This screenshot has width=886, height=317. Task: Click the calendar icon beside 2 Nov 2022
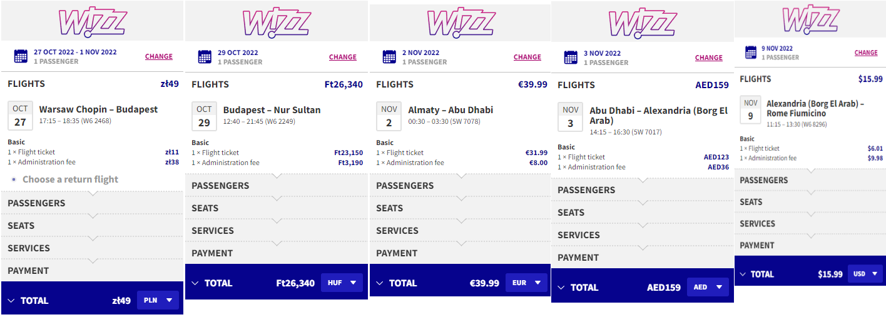coord(389,57)
